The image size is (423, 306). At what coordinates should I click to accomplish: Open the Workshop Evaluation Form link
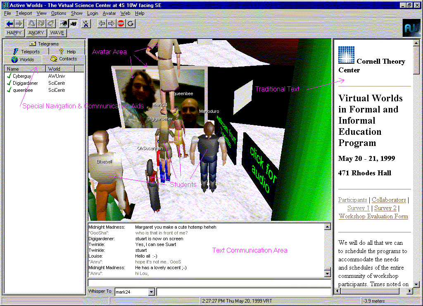pyautogui.click(x=373, y=216)
